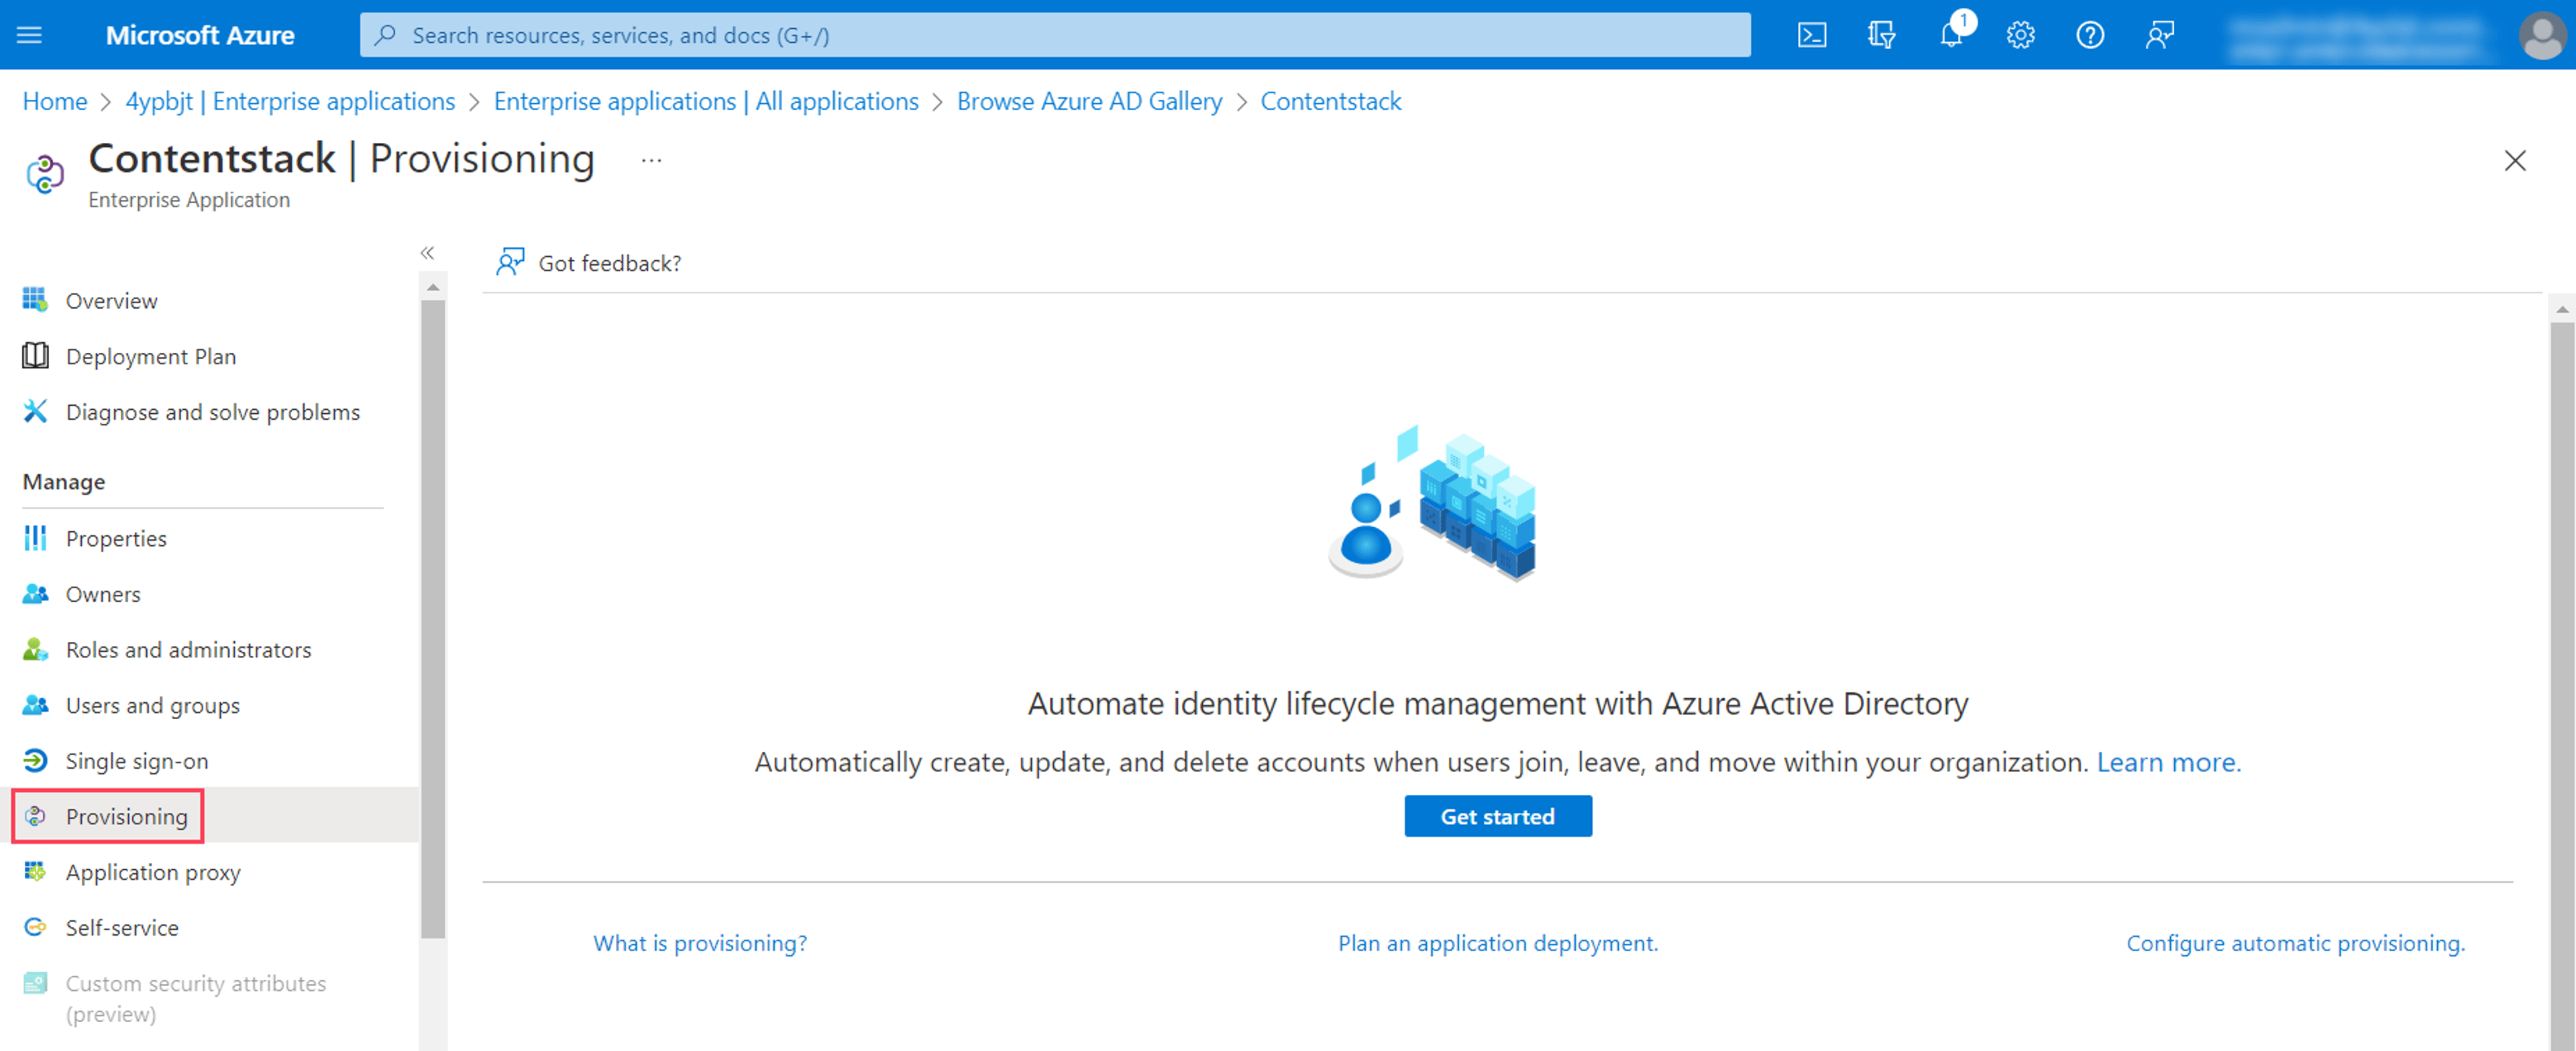Open Configure automatic provisioning link
The width and height of the screenshot is (2576, 1051).
pos(2295,943)
